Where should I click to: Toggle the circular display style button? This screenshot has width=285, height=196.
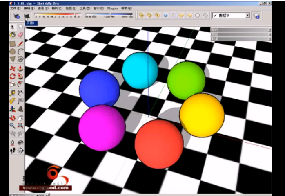click(198, 16)
